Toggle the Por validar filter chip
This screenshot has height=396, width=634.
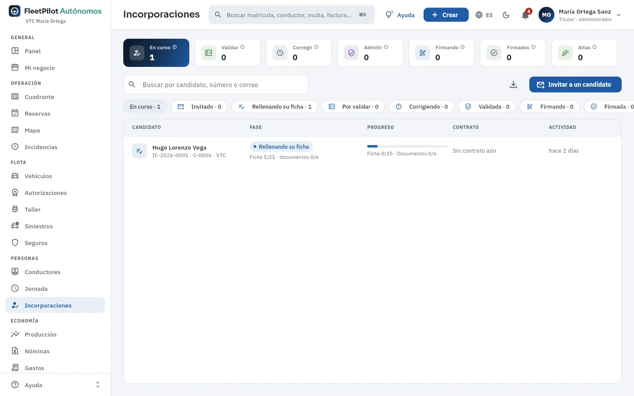(x=354, y=106)
